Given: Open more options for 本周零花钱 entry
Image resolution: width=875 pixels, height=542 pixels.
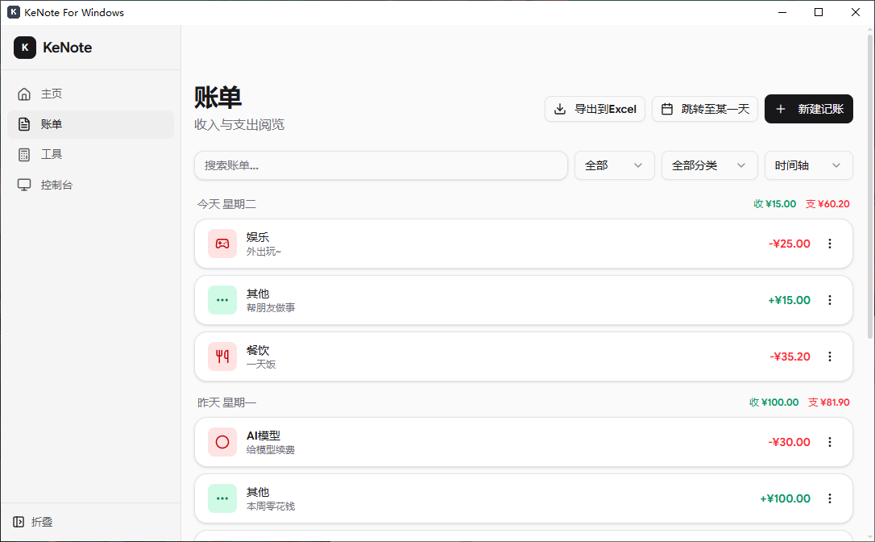Looking at the screenshot, I should click(830, 498).
